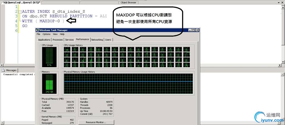Click Available memory value 144574
The height and width of the screenshot is (125, 285).
tap(70, 108)
